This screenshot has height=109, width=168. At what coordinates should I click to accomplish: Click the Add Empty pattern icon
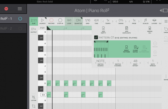point(103,28)
